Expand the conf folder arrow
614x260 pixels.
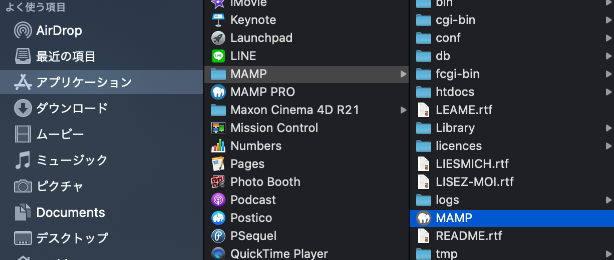coord(608,38)
